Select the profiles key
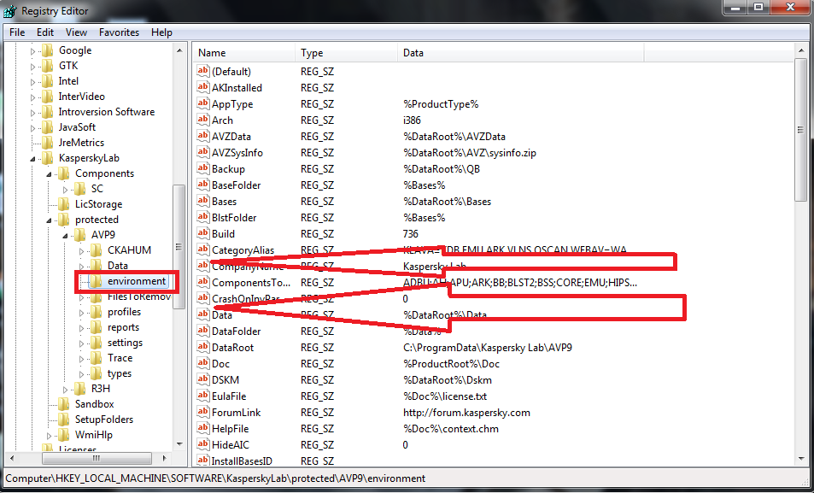The image size is (814, 493). 124,312
